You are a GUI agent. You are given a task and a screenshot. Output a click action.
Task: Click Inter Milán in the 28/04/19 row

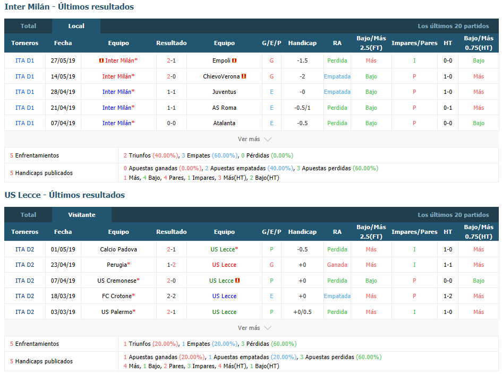click(117, 92)
